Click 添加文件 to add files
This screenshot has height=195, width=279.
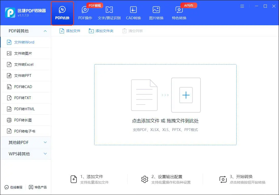70,31
